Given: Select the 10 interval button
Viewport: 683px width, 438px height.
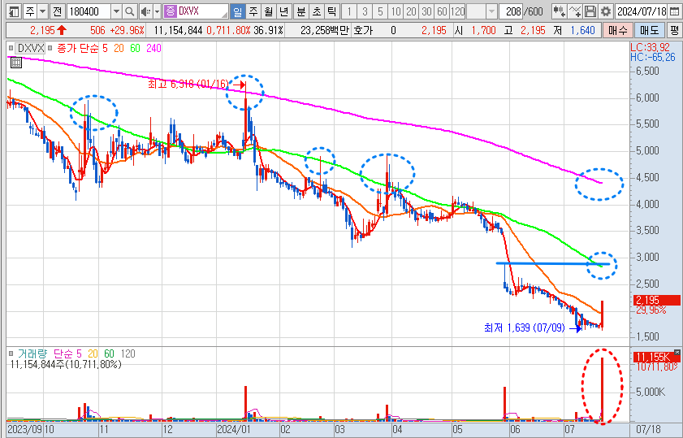Looking at the screenshot, I should click(x=396, y=11).
